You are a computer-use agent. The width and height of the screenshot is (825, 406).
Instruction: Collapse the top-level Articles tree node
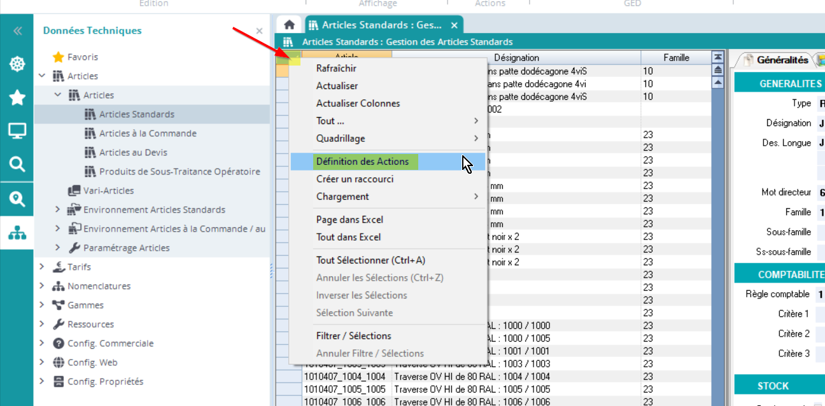click(x=42, y=76)
